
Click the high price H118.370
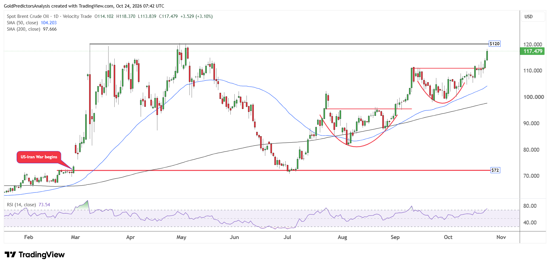click(126, 16)
